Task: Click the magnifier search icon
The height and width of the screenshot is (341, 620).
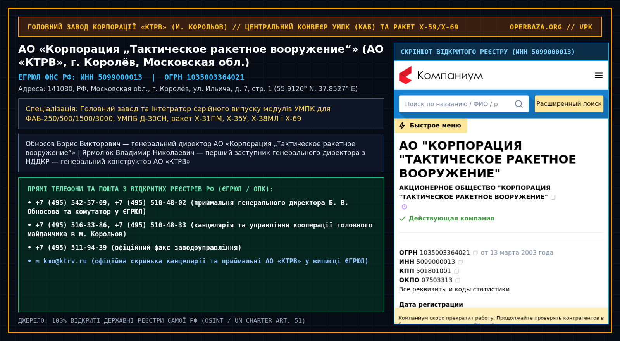Action: pos(518,104)
